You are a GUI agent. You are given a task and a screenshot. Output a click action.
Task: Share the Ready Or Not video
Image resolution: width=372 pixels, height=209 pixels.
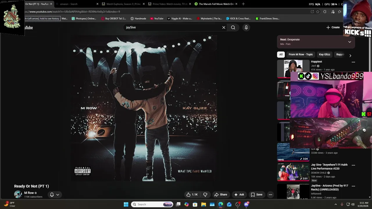[x=221, y=194]
